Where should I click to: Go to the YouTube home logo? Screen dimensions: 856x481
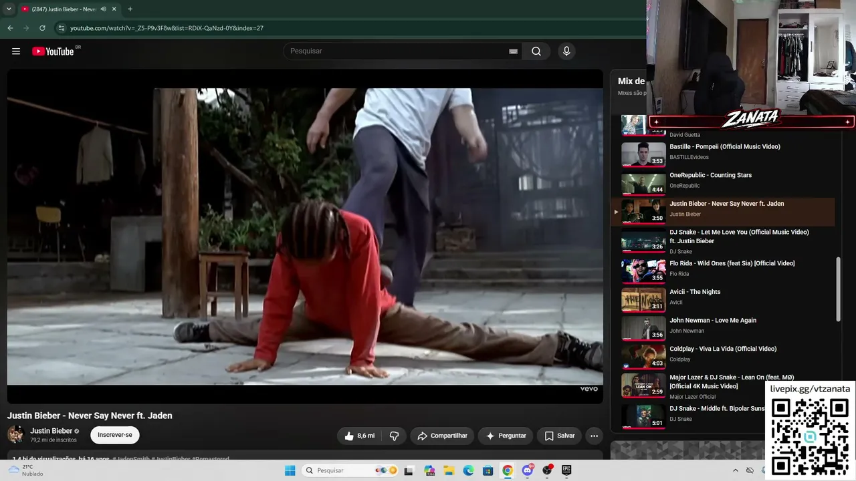coord(53,51)
